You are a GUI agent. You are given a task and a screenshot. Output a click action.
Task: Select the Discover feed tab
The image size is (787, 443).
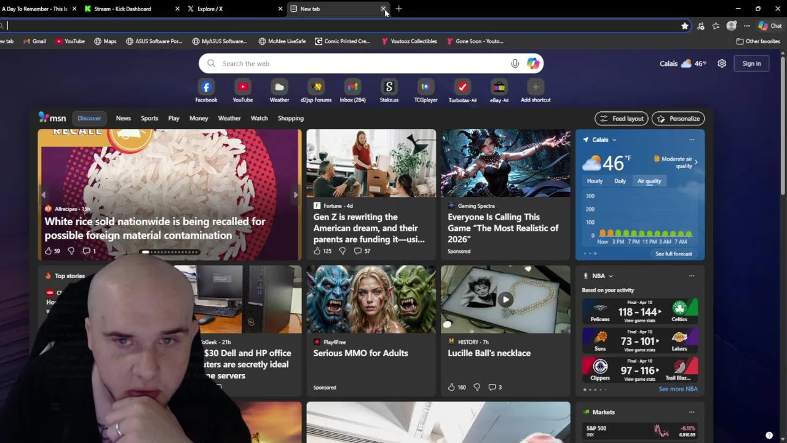[89, 118]
